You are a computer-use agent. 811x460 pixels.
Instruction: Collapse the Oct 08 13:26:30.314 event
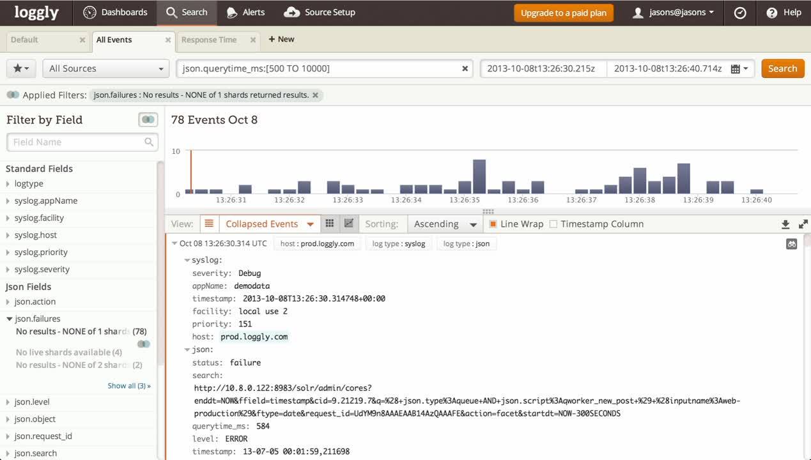174,243
